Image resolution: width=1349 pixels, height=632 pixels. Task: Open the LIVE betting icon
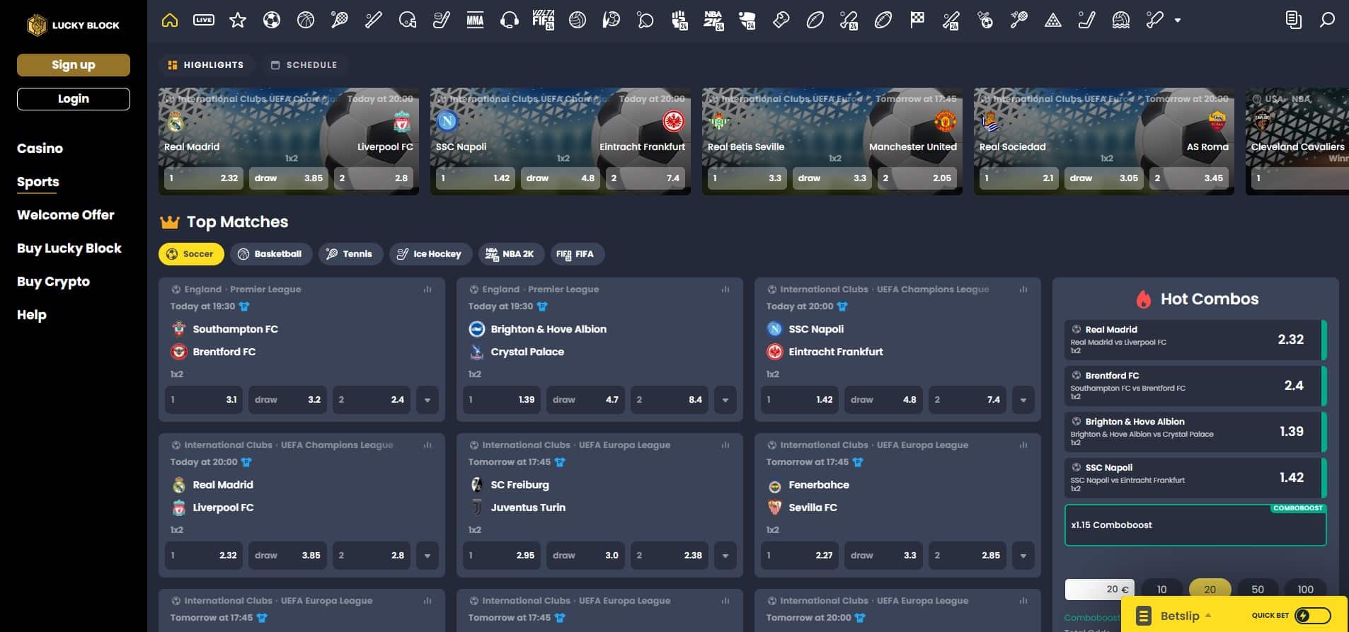pos(204,21)
